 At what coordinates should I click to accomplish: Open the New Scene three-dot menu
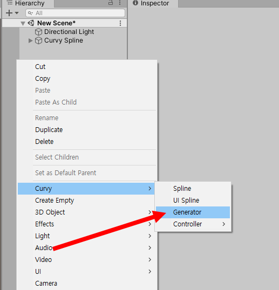pyautogui.click(x=120, y=23)
